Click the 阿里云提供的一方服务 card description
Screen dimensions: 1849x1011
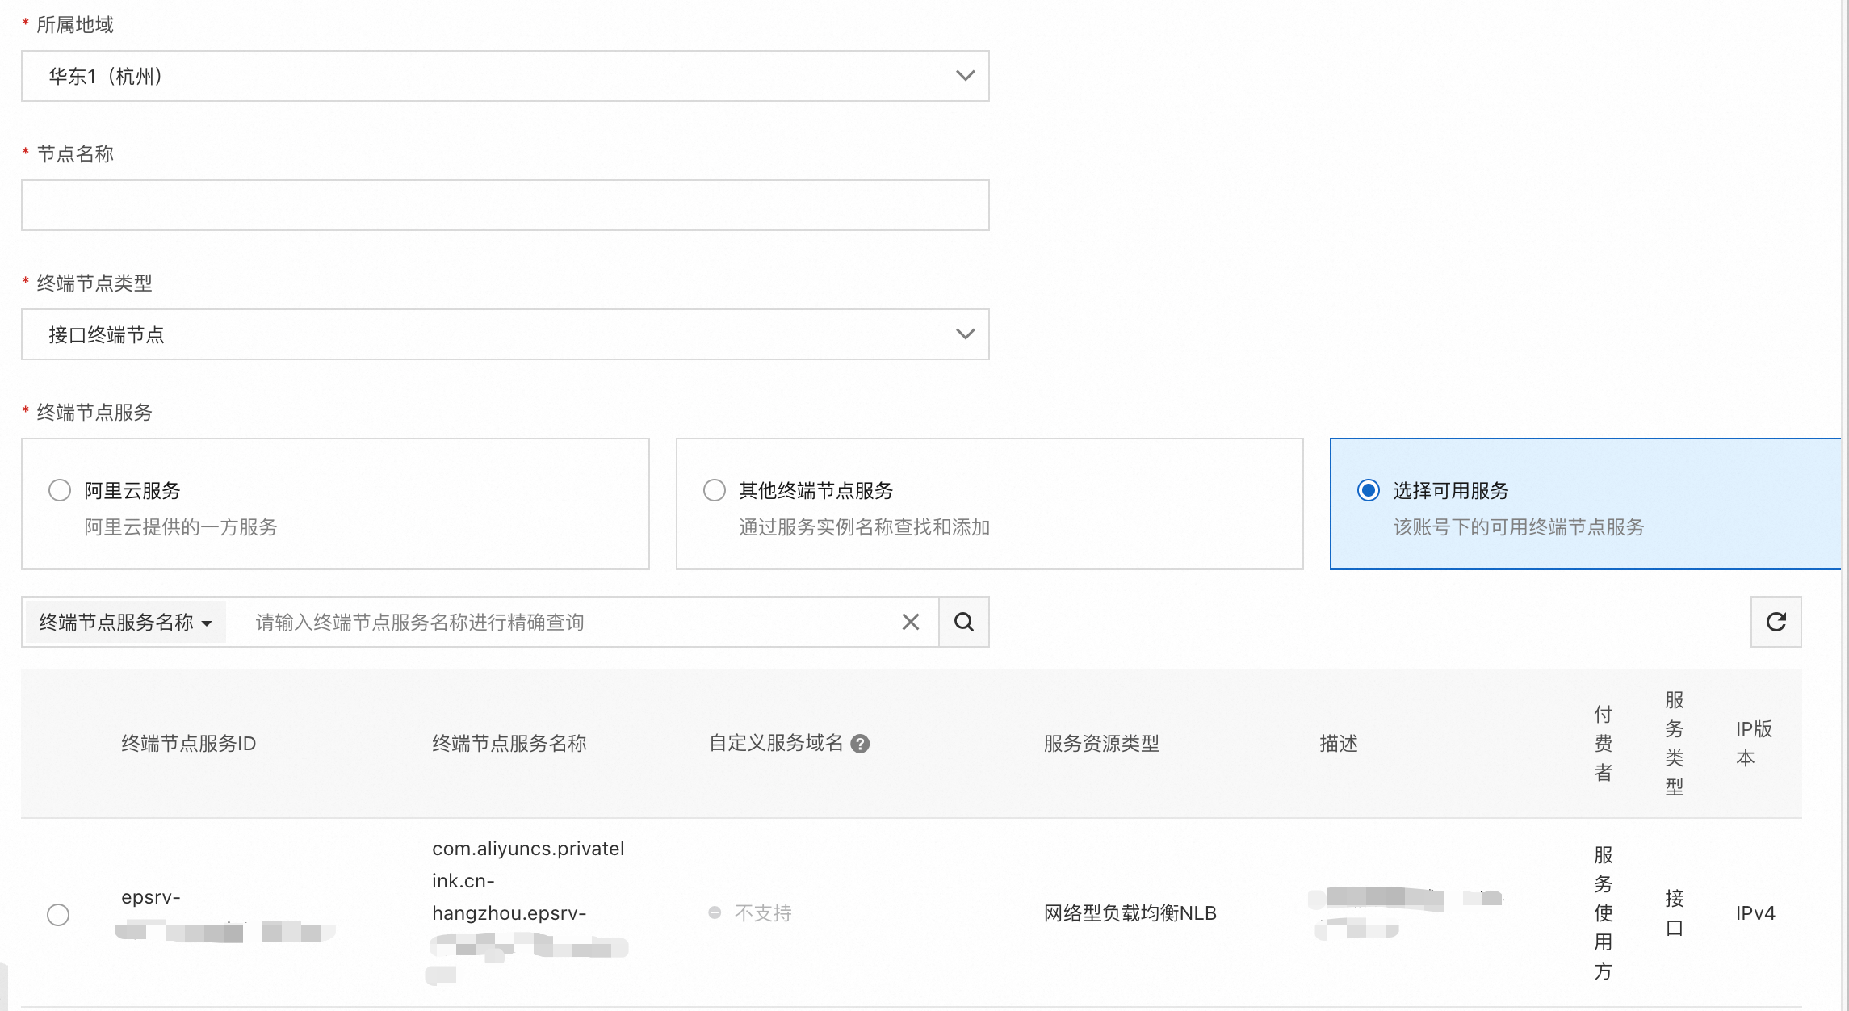[181, 527]
